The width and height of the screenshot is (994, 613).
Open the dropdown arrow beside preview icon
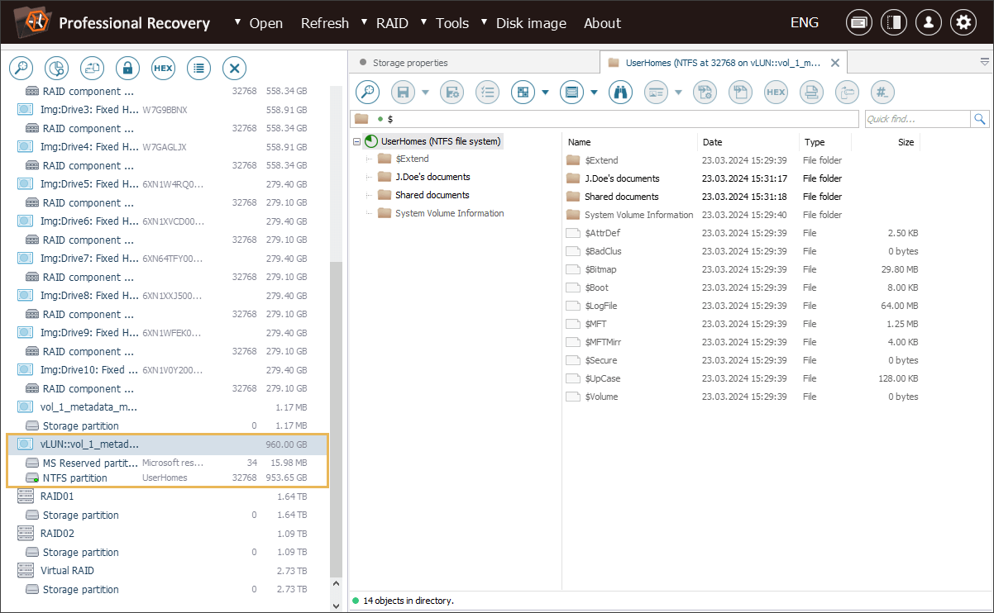(x=679, y=93)
